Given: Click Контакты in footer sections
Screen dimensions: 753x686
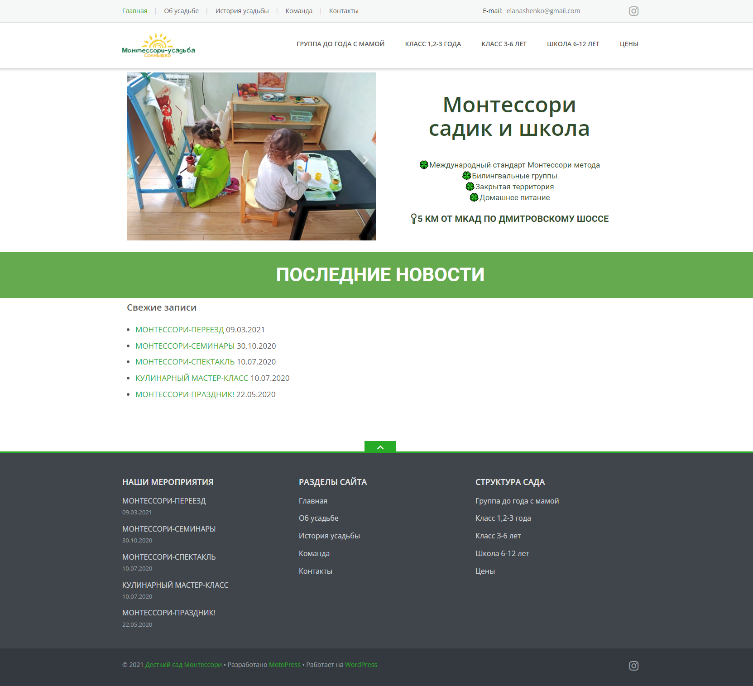Looking at the screenshot, I should coord(316,571).
